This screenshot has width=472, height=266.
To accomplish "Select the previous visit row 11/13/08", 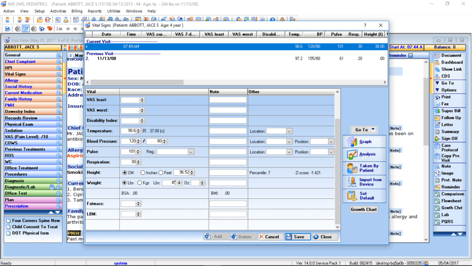I will coord(236,58).
